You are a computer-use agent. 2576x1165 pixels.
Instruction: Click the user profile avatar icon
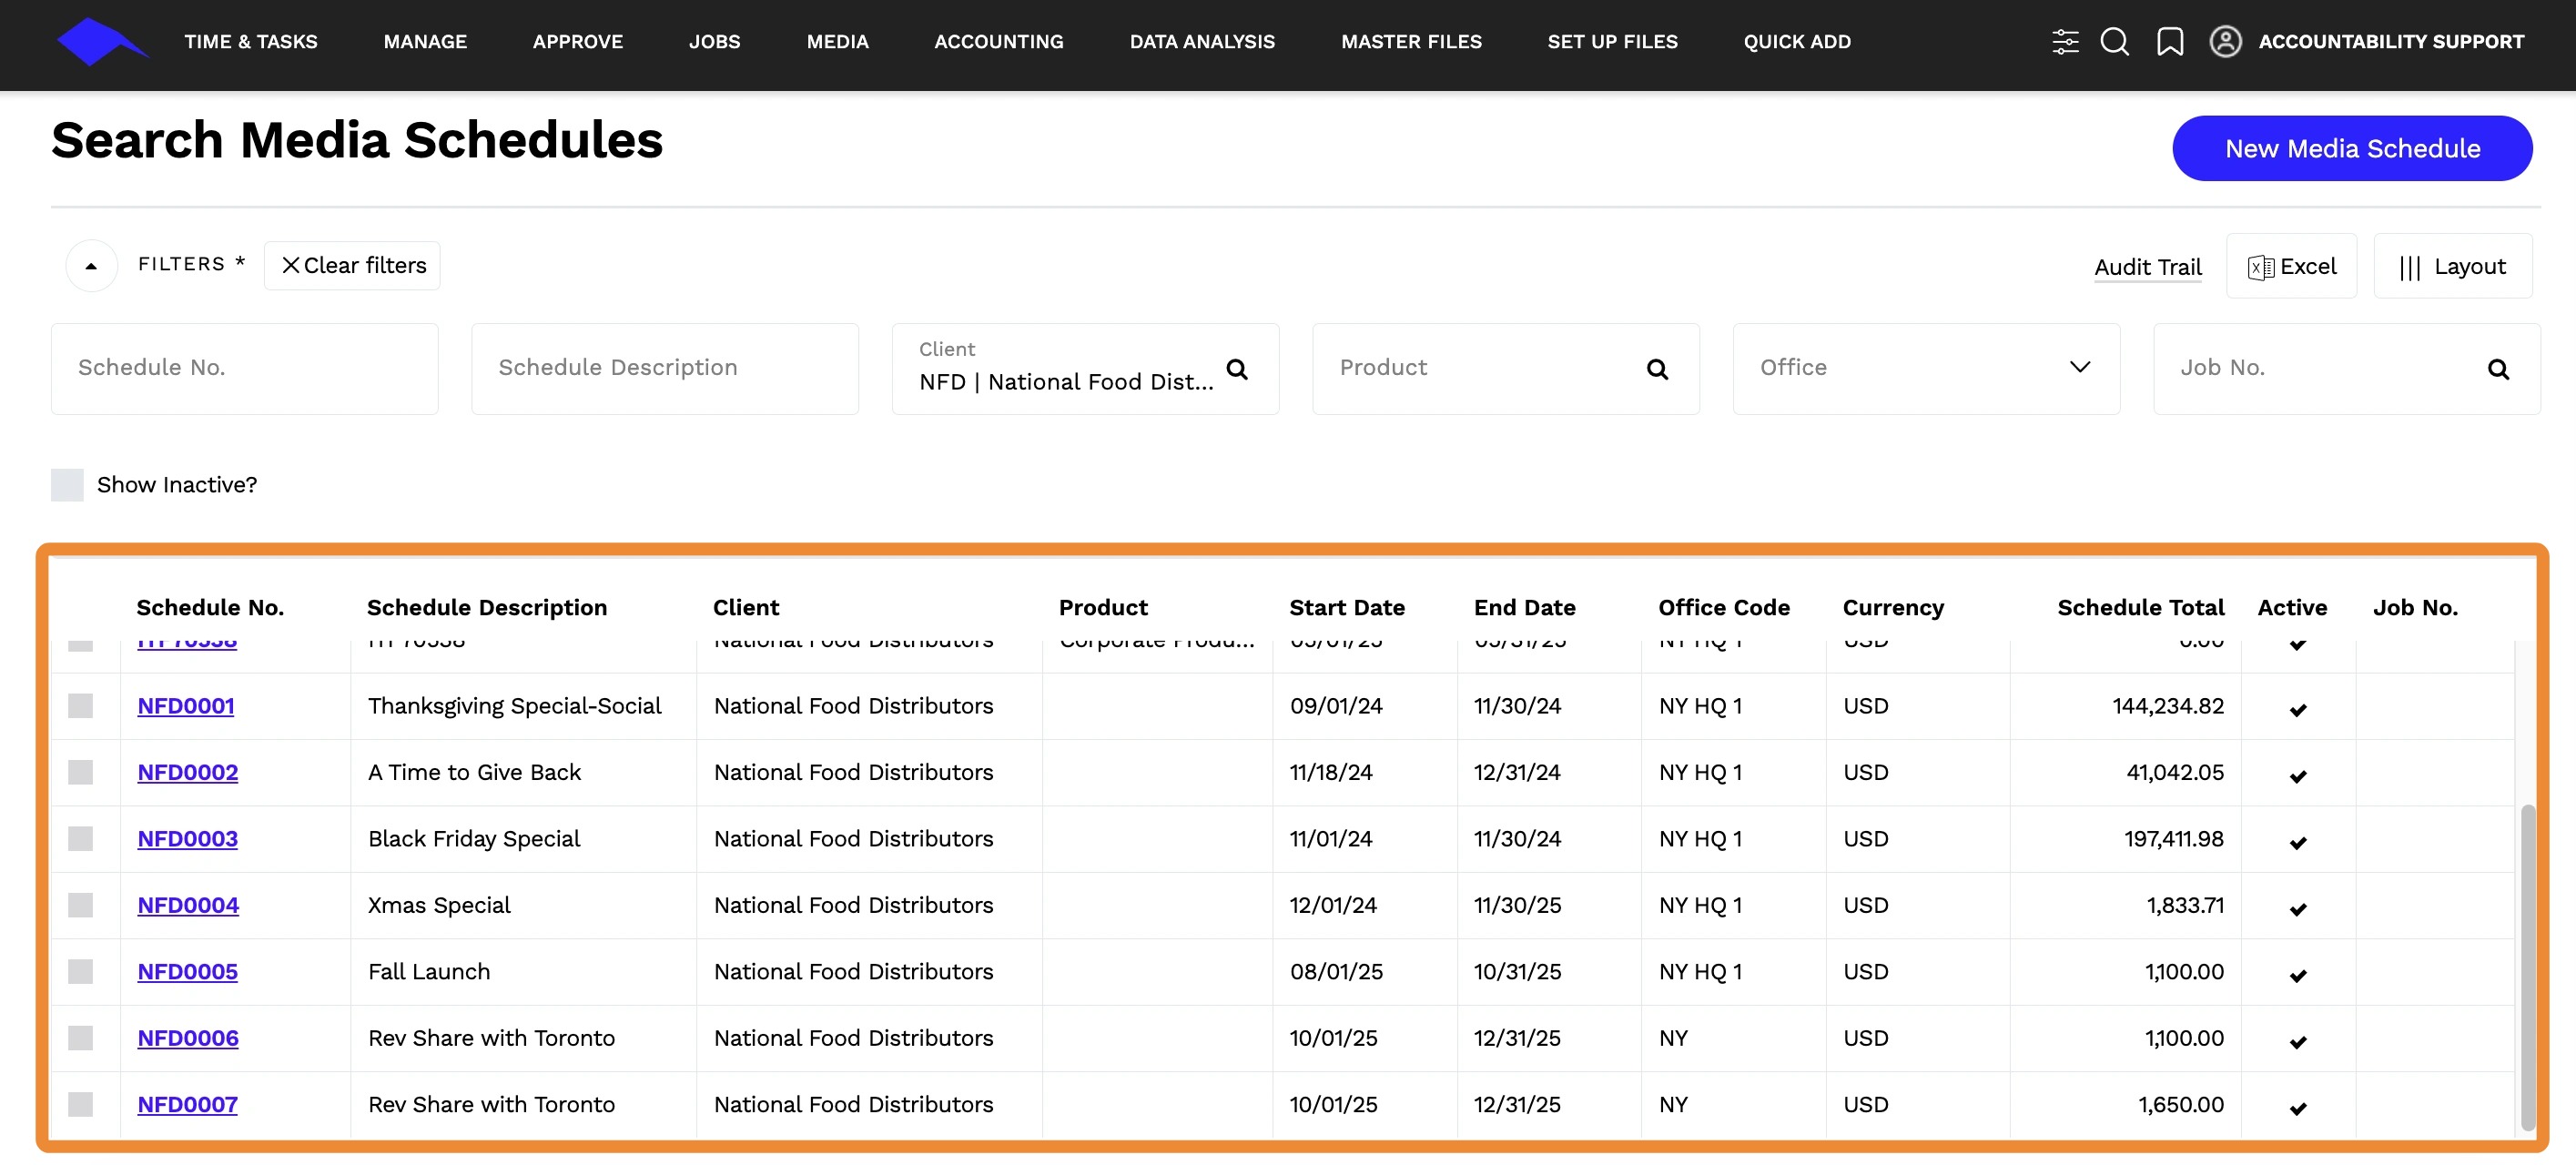2225,42
